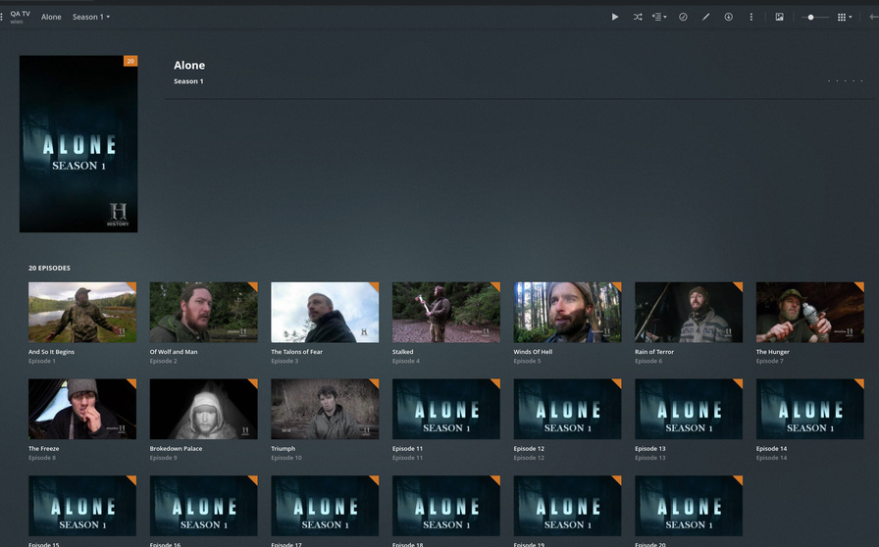The height and width of the screenshot is (547, 879).
Task: Open the Episode 13 thumbnail
Action: click(689, 409)
